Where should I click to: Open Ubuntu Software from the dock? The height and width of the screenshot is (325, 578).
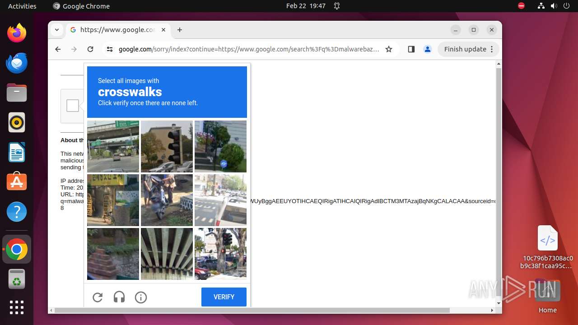pos(17,182)
